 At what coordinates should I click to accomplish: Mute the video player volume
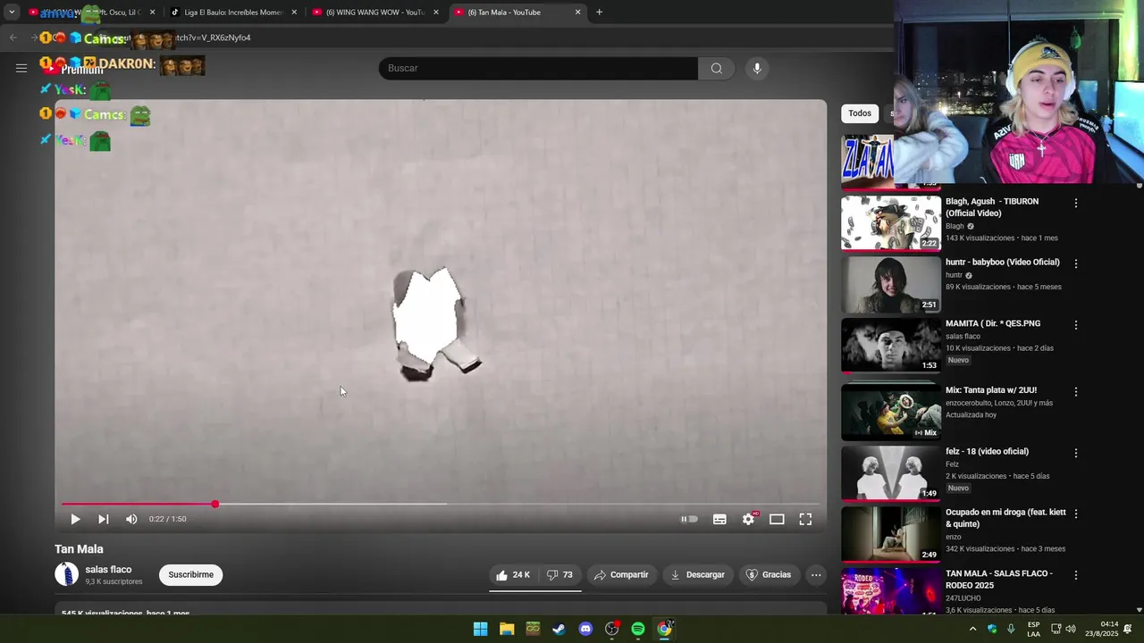[131, 519]
